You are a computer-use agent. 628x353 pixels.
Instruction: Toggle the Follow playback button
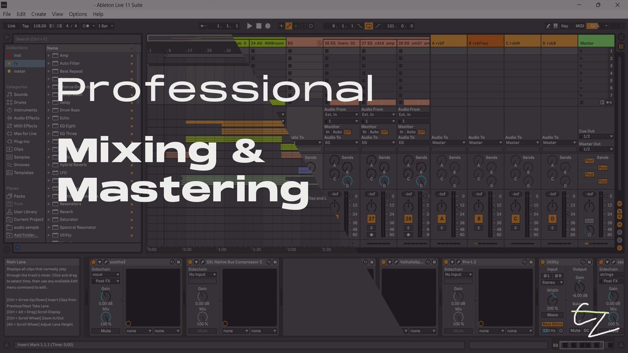click(204, 26)
